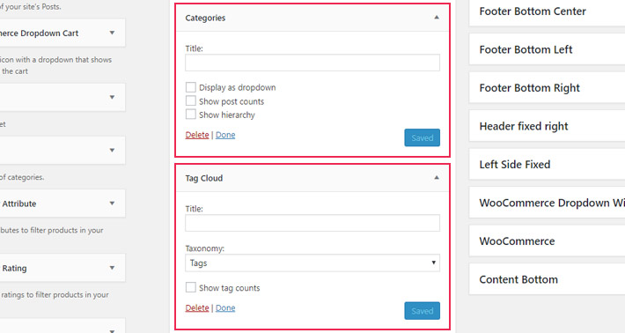625x333 pixels.
Task: Enable Display as dropdown checkbox
Action: (x=191, y=87)
